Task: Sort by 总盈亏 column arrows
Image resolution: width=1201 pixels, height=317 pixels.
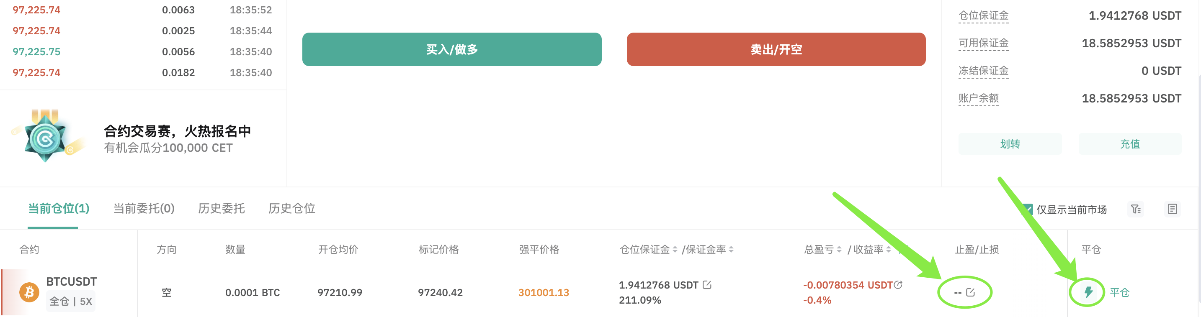Action: pyautogui.click(x=839, y=250)
